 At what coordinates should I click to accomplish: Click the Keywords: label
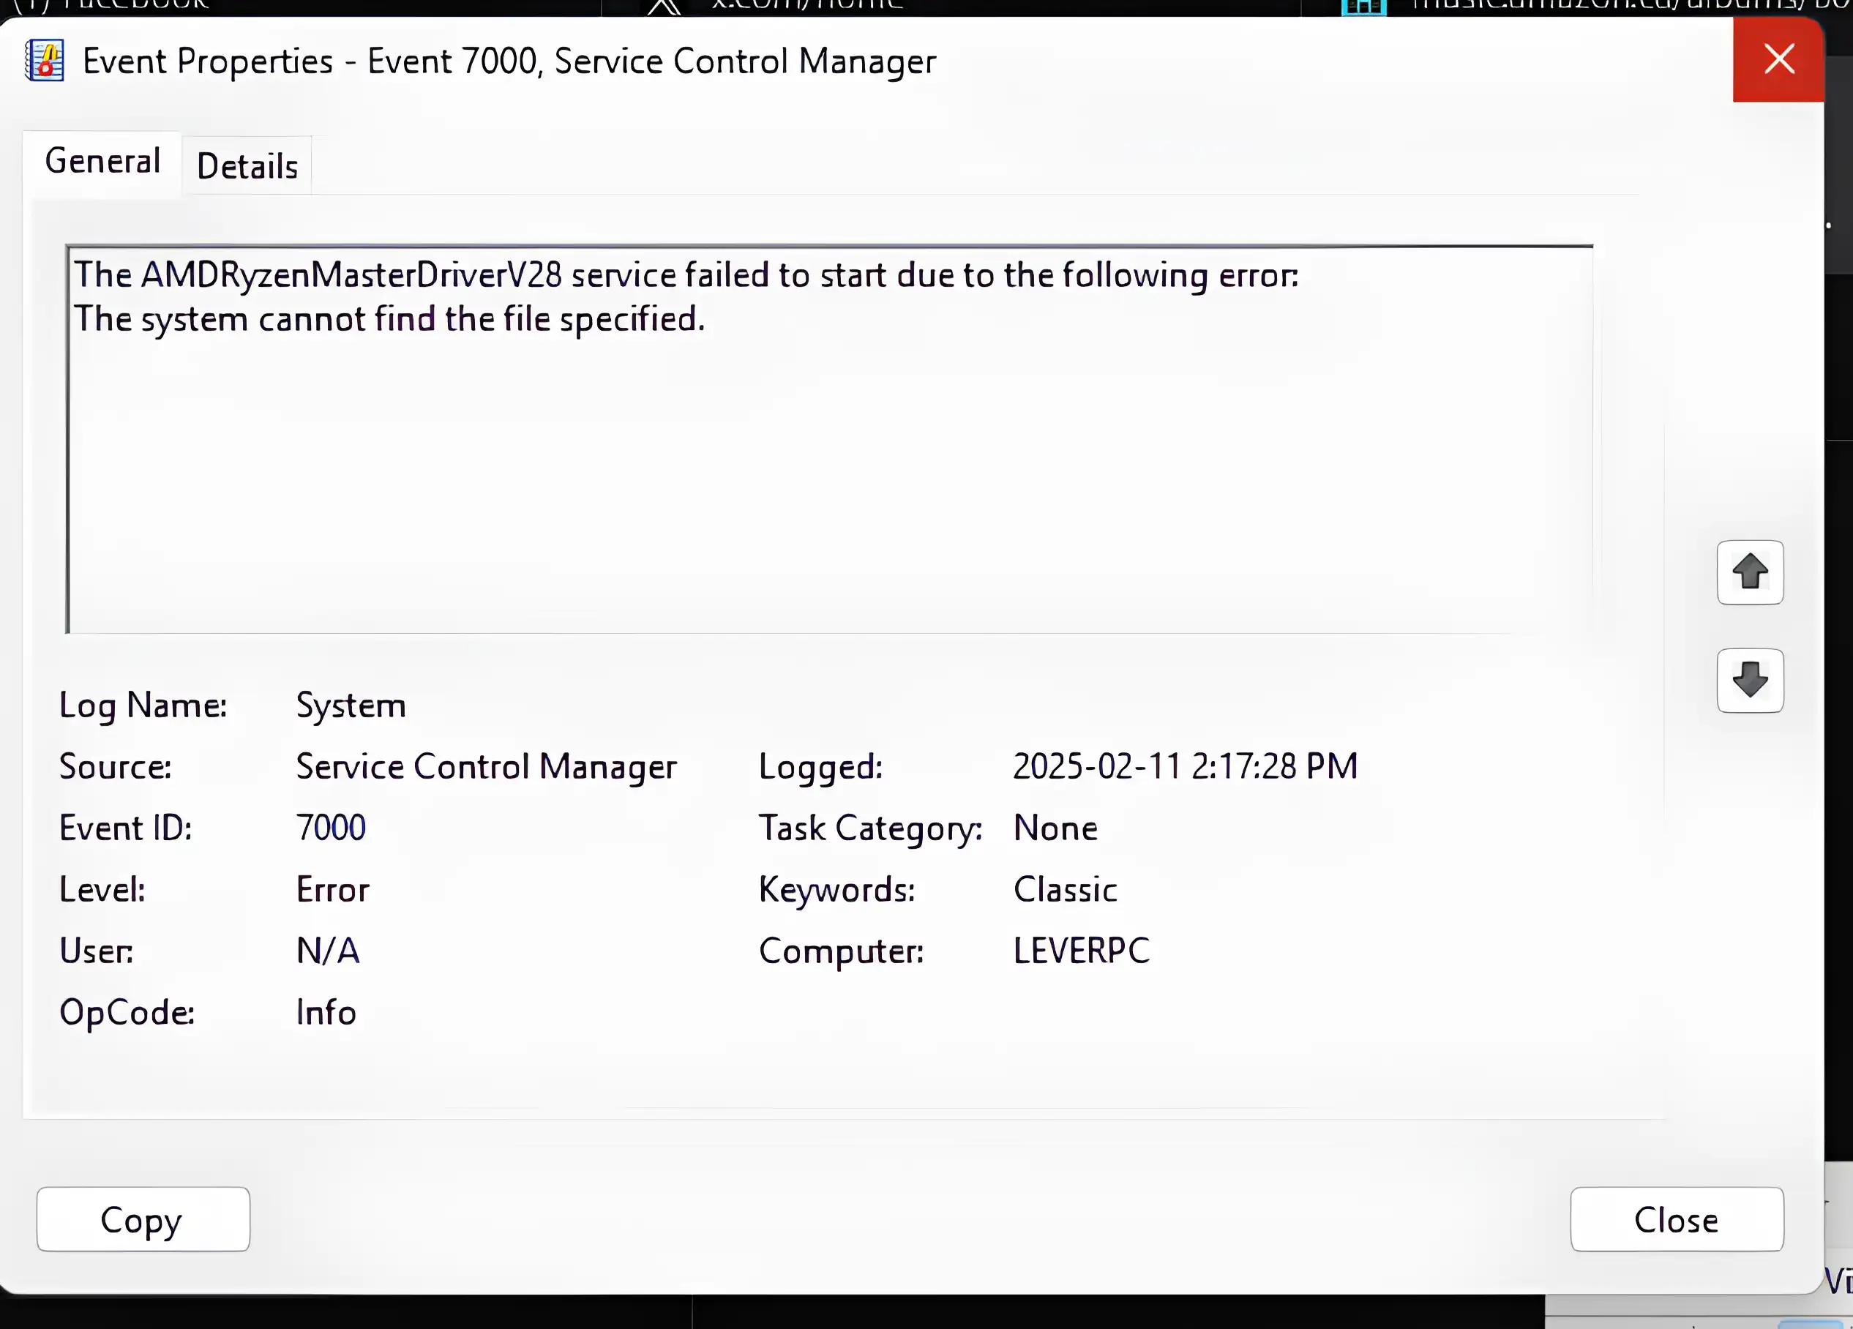point(836,891)
